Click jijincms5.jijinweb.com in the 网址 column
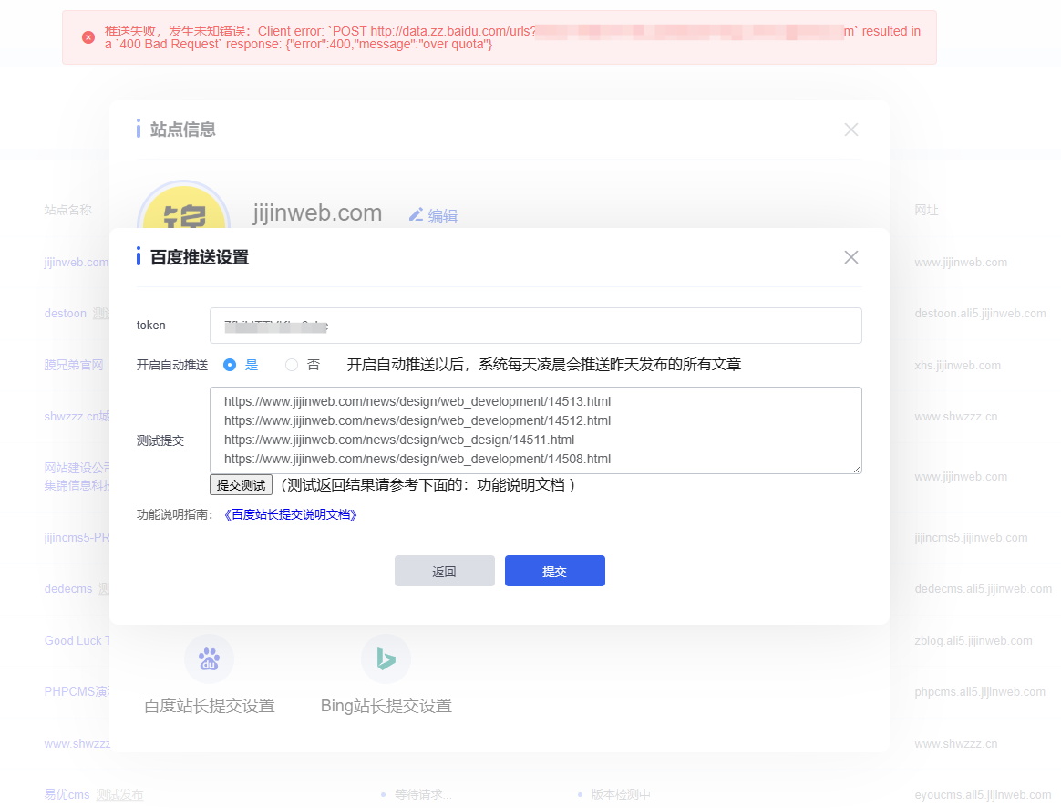 pyautogui.click(x=971, y=538)
